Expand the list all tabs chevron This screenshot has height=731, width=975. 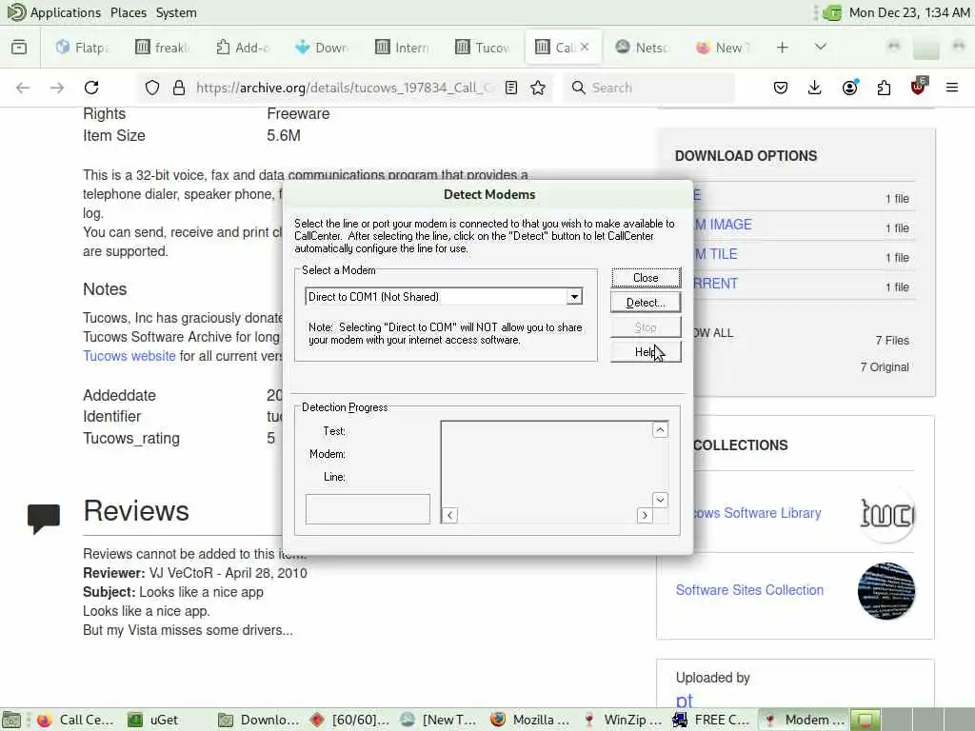click(x=820, y=47)
